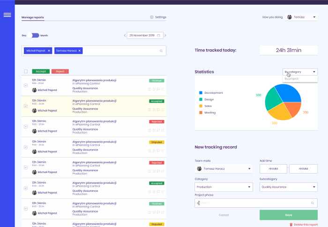Focus the Project phase input field
This screenshot has width=328, height=227.
[256, 203]
